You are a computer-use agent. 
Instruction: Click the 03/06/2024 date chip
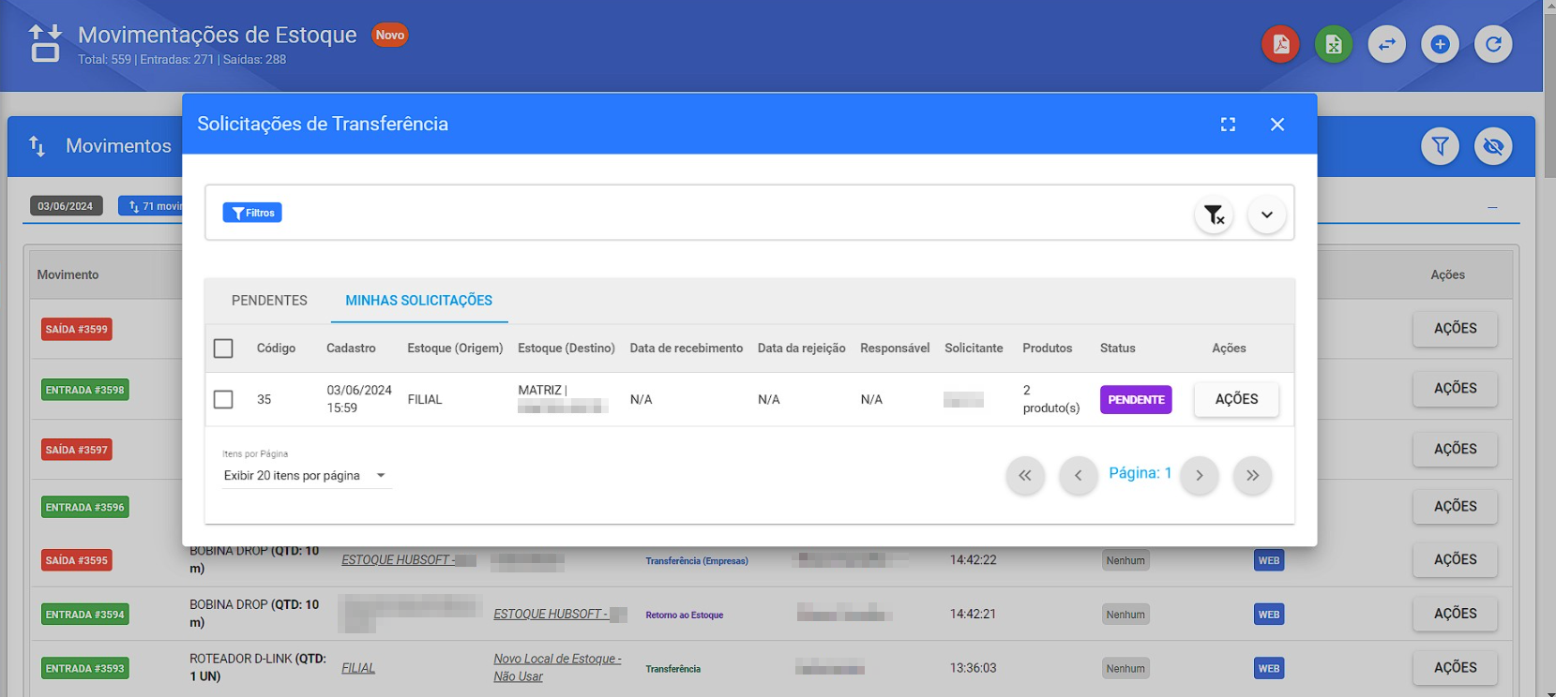(66, 206)
